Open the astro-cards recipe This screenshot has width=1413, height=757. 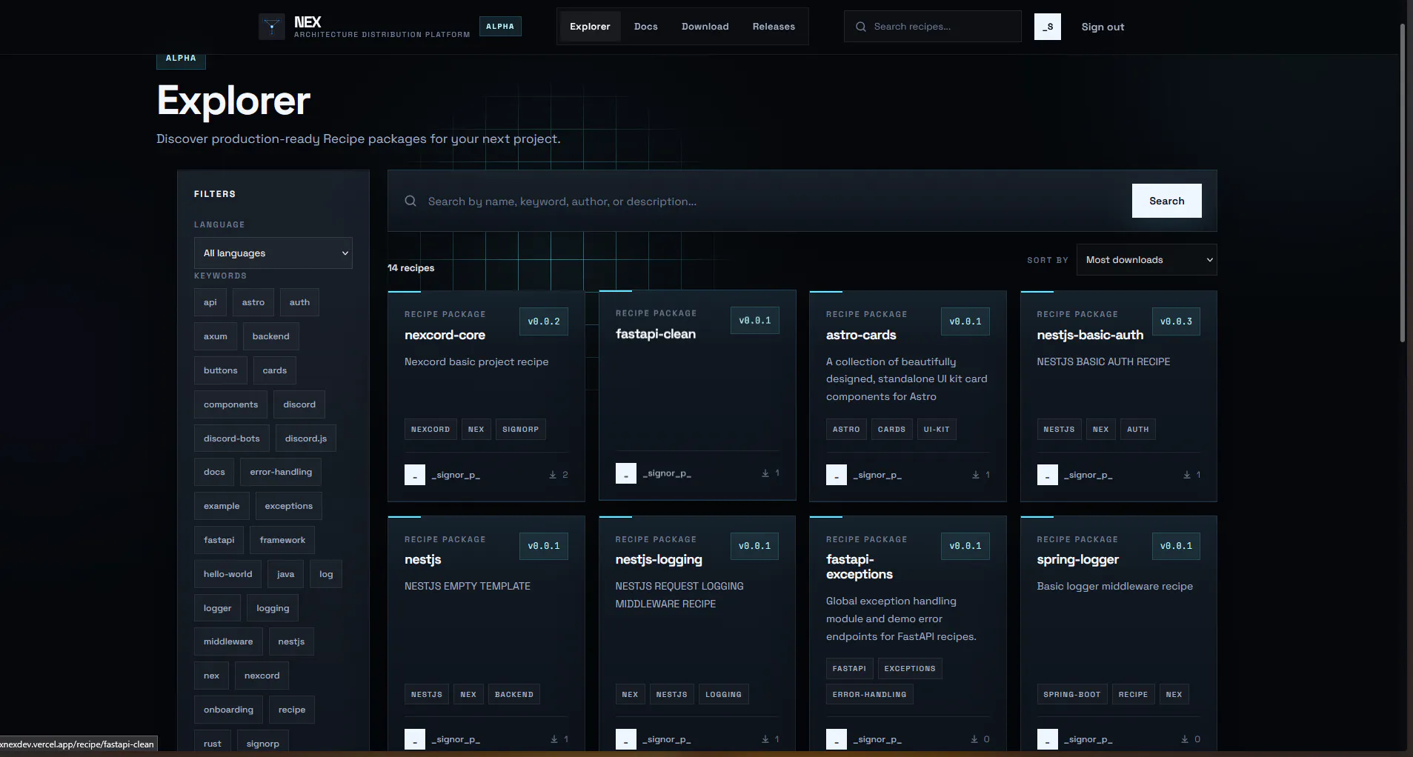[861, 335]
